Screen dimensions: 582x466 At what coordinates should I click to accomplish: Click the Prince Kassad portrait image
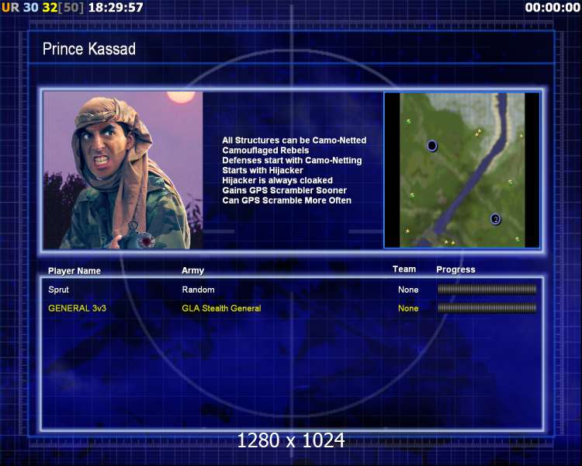(x=123, y=170)
